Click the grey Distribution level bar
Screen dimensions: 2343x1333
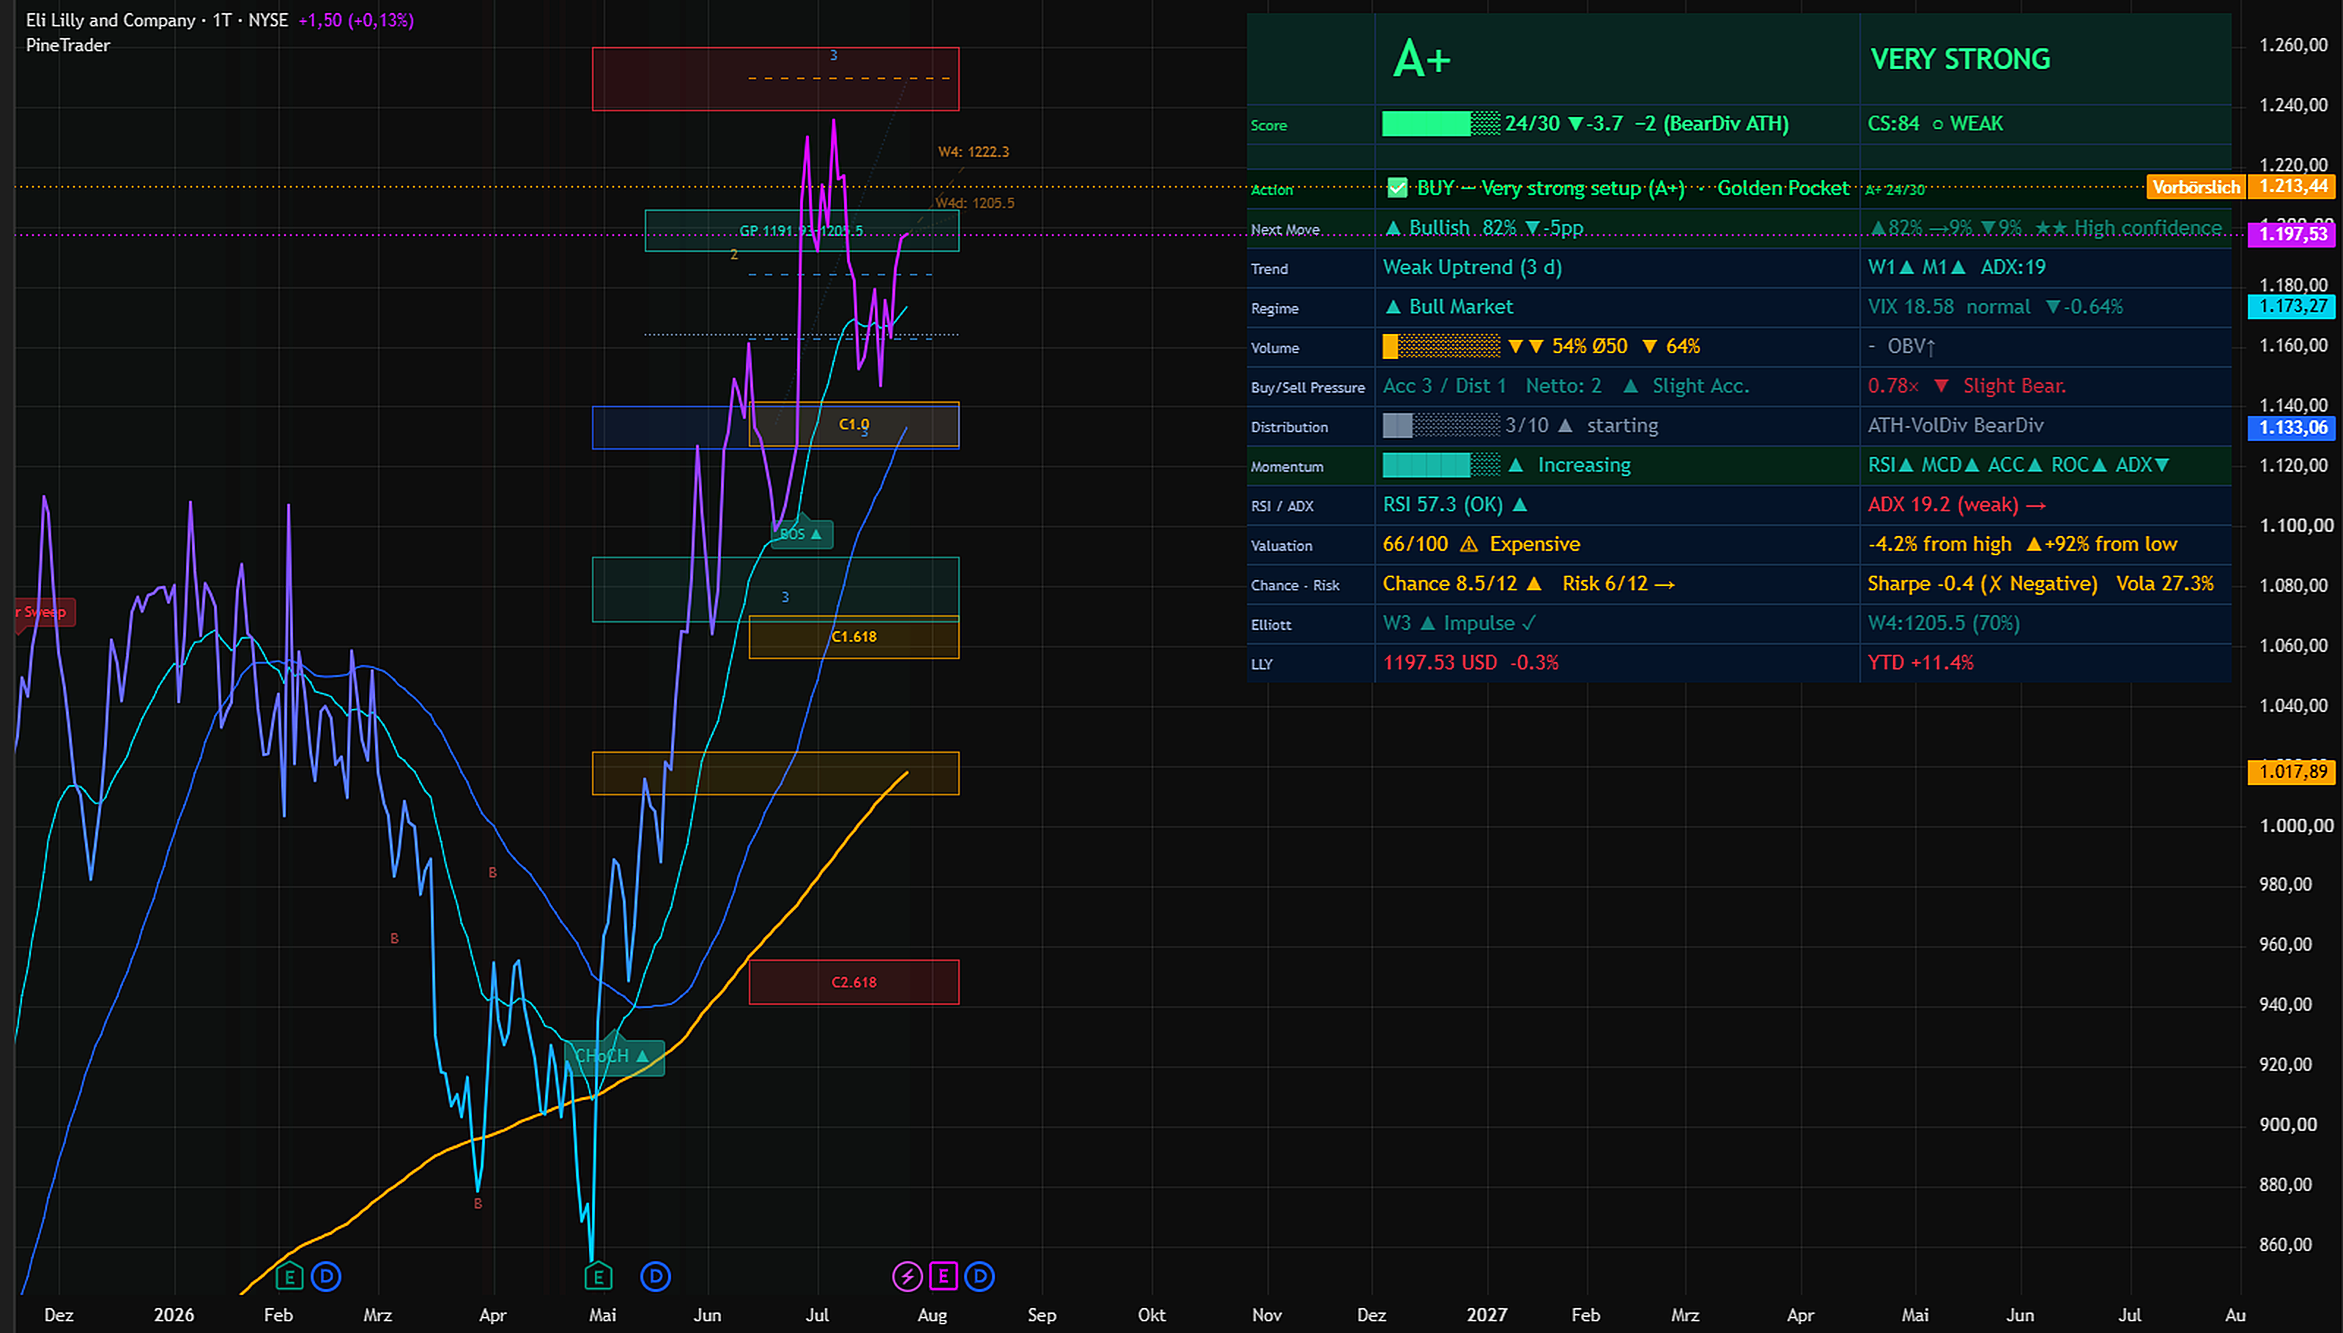1441,426
